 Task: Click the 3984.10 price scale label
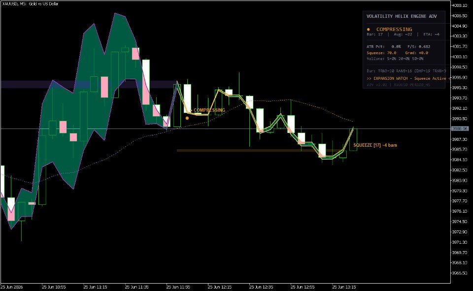459,160
